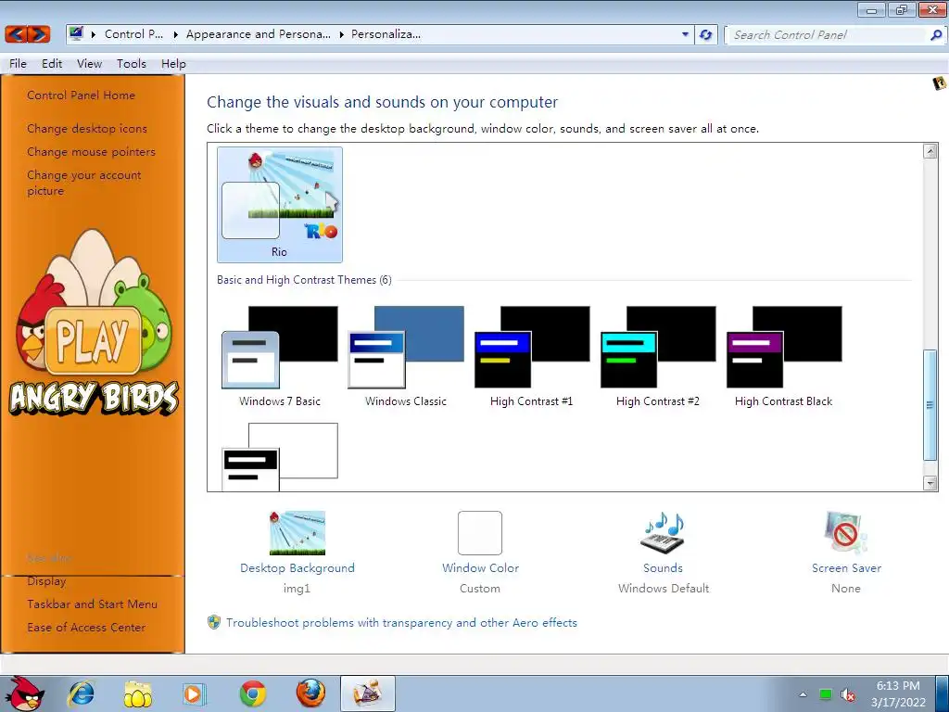The width and height of the screenshot is (949, 712).
Task: Open the folder icon in taskbar
Action: 137,693
